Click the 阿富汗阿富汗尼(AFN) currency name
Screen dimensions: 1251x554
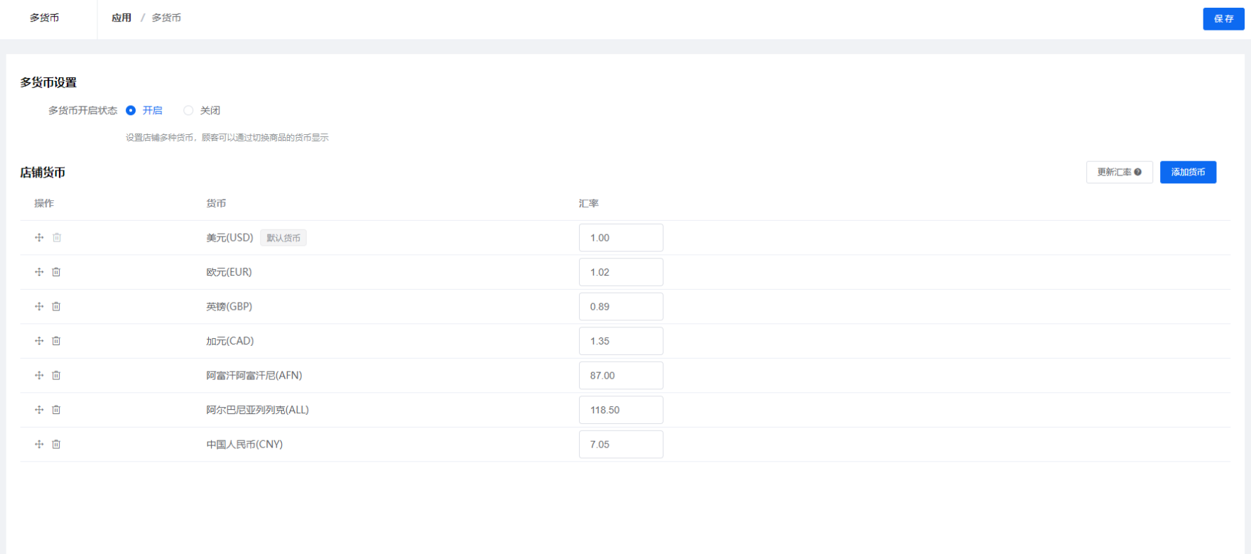(254, 375)
